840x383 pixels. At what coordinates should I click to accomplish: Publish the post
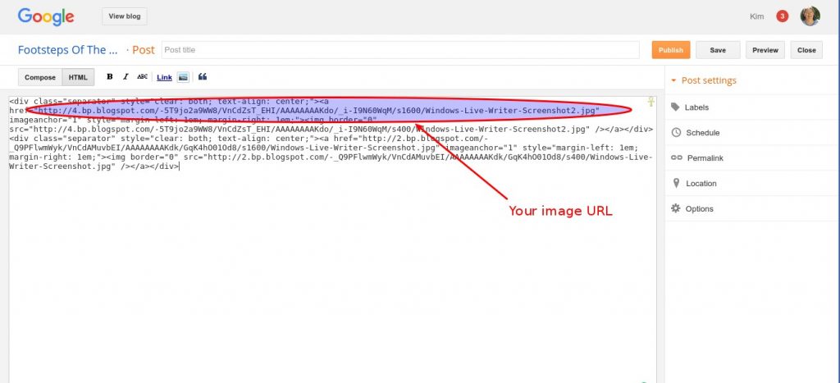(x=671, y=50)
